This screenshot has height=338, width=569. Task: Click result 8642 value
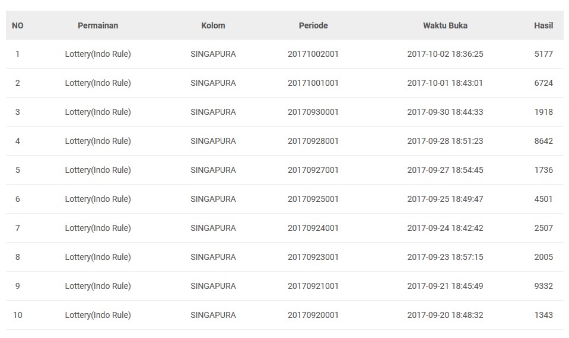tap(543, 141)
